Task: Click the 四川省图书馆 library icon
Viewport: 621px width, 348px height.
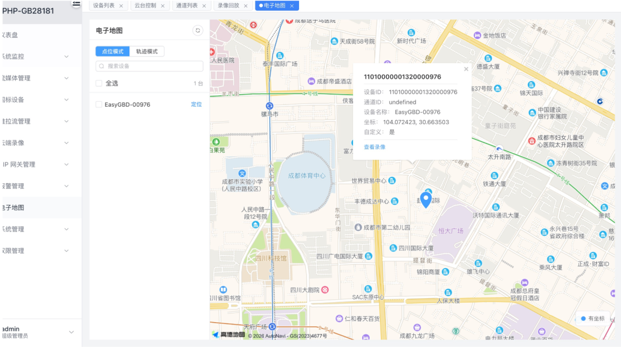Action: click(x=223, y=289)
